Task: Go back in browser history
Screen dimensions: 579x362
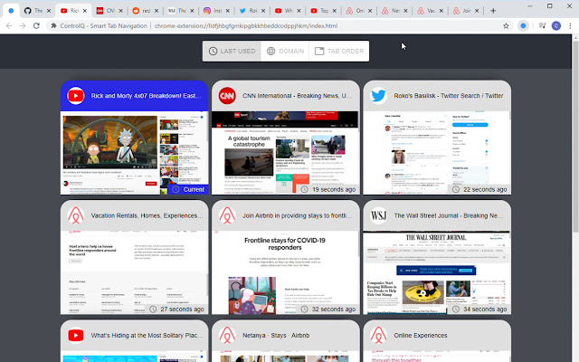Action: [x=9, y=26]
